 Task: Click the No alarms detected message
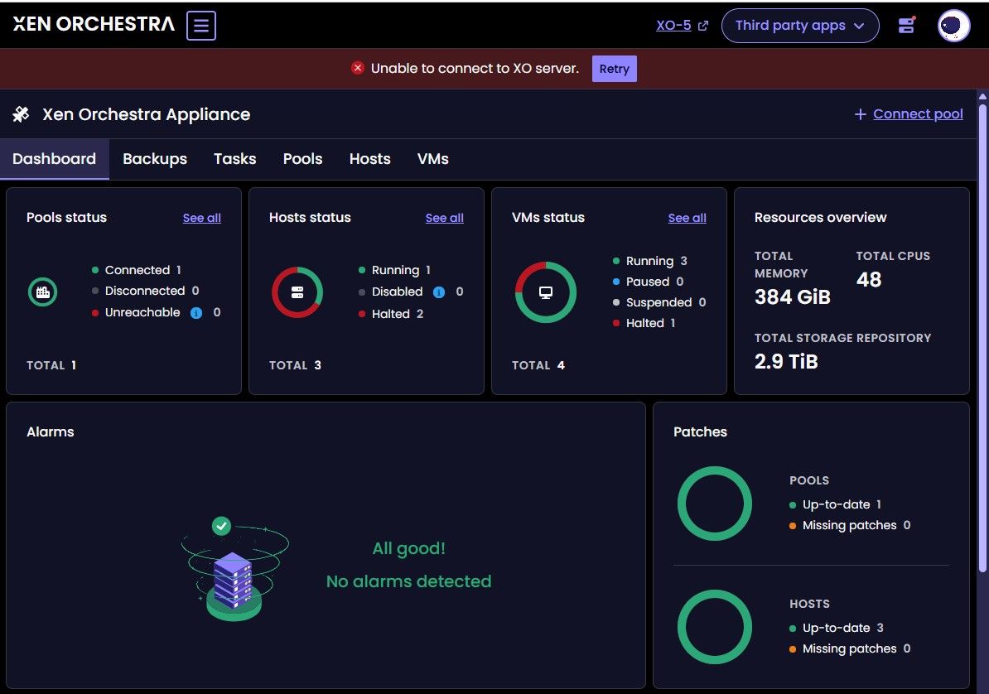coord(408,581)
